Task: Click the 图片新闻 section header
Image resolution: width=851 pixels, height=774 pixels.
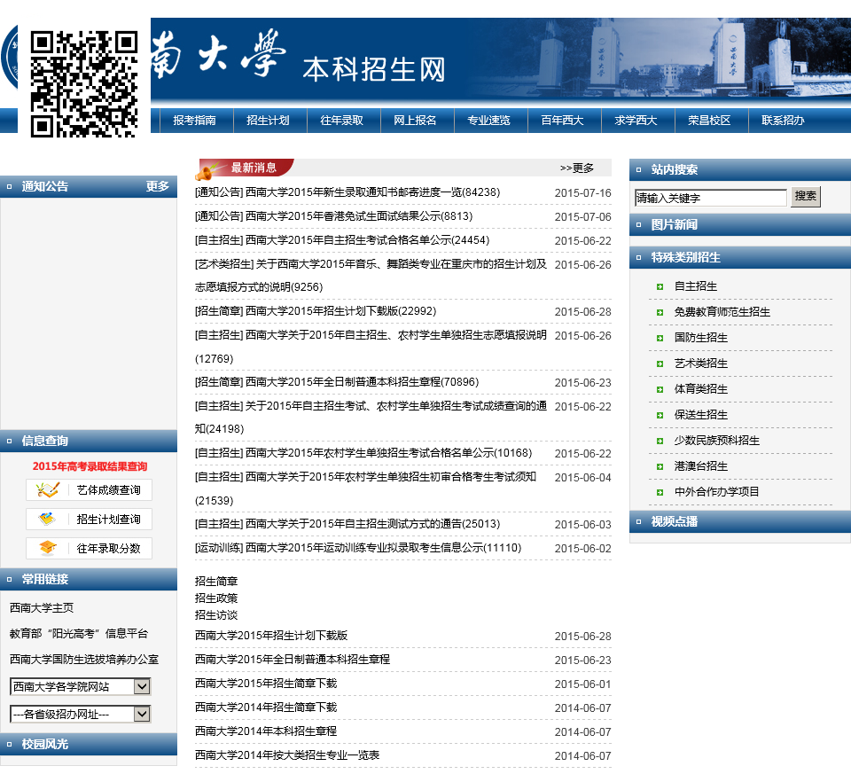Action: point(739,224)
